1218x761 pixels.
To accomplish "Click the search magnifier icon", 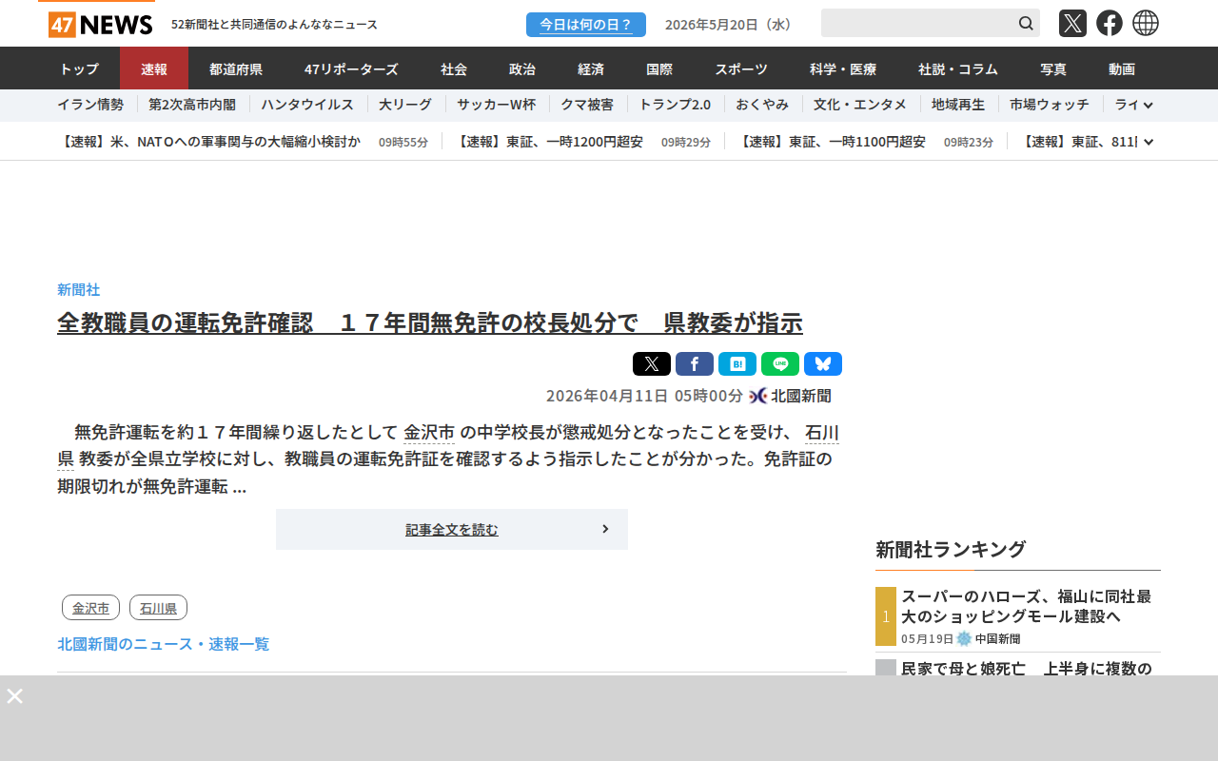I will coord(1026,23).
